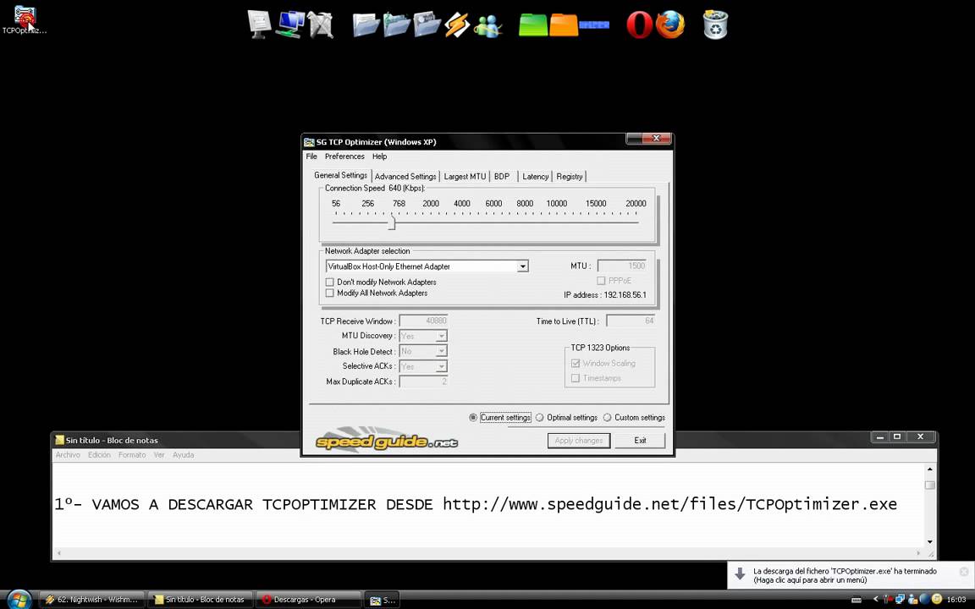This screenshot has width=975, height=609.
Task: Open the network connections dock icon
Action: coord(291,25)
